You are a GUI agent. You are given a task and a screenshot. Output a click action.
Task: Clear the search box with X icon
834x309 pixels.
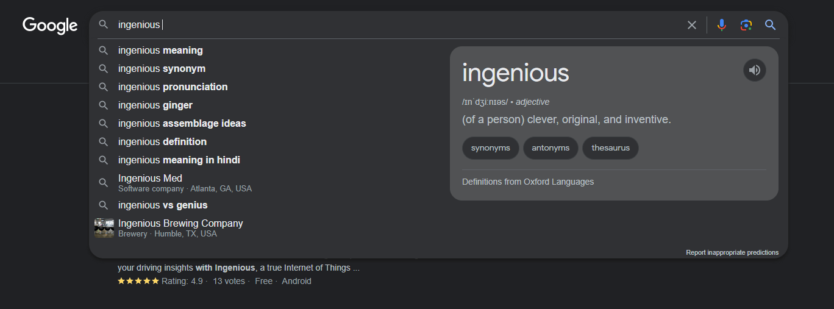692,25
